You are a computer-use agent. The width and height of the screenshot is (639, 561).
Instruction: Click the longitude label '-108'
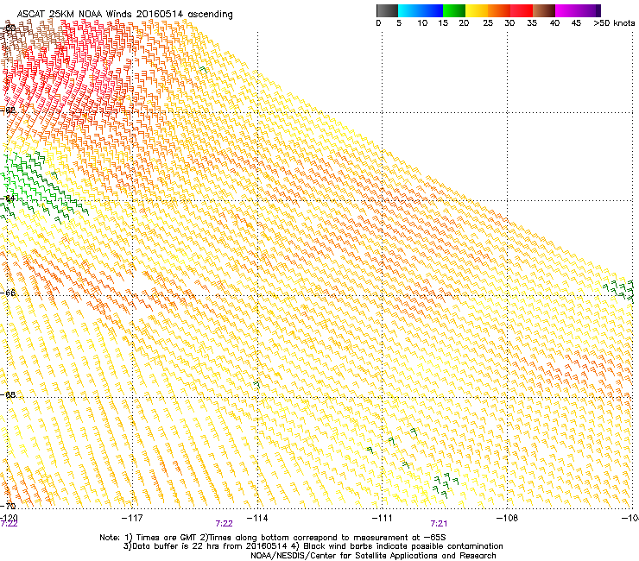tap(507, 518)
